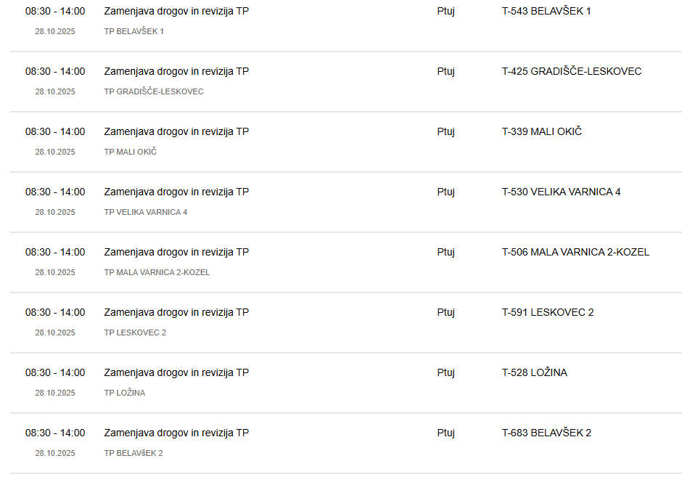Click the small TP GRADIŠČE-LESKOVEC subtitle
682x482 pixels.
point(154,91)
